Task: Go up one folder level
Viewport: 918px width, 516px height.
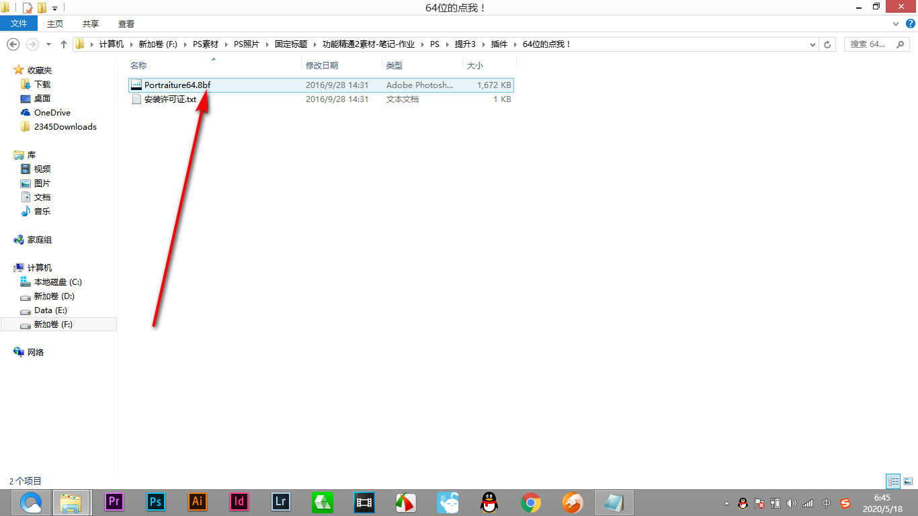Action: [64, 44]
